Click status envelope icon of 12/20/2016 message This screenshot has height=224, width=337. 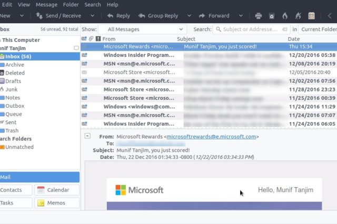[x=84, y=55]
